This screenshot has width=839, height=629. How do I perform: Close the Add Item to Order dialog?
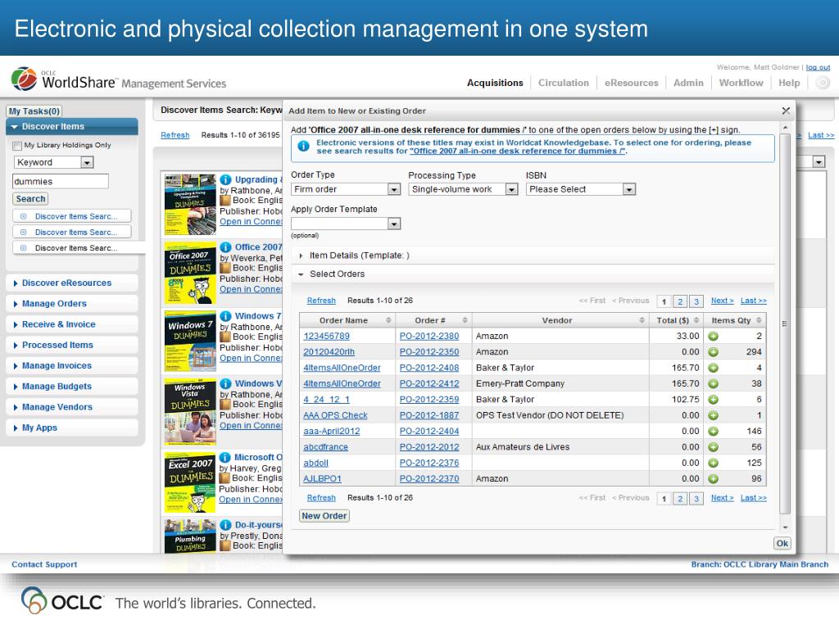click(x=786, y=111)
